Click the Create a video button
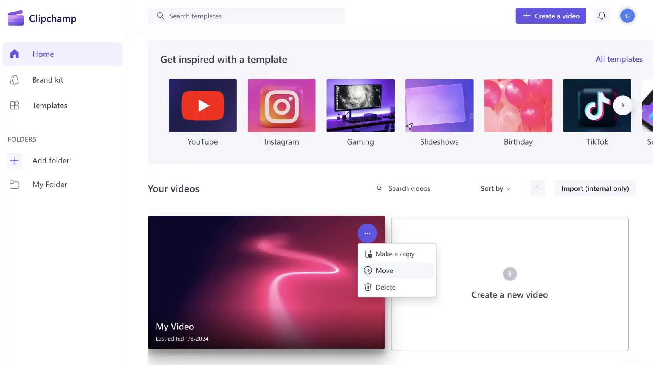Viewport: 653px width, 365px height. (x=551, y=16)
